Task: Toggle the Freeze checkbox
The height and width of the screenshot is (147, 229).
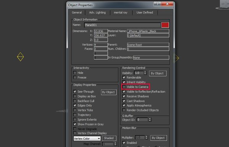Action: tap(75, 77)
